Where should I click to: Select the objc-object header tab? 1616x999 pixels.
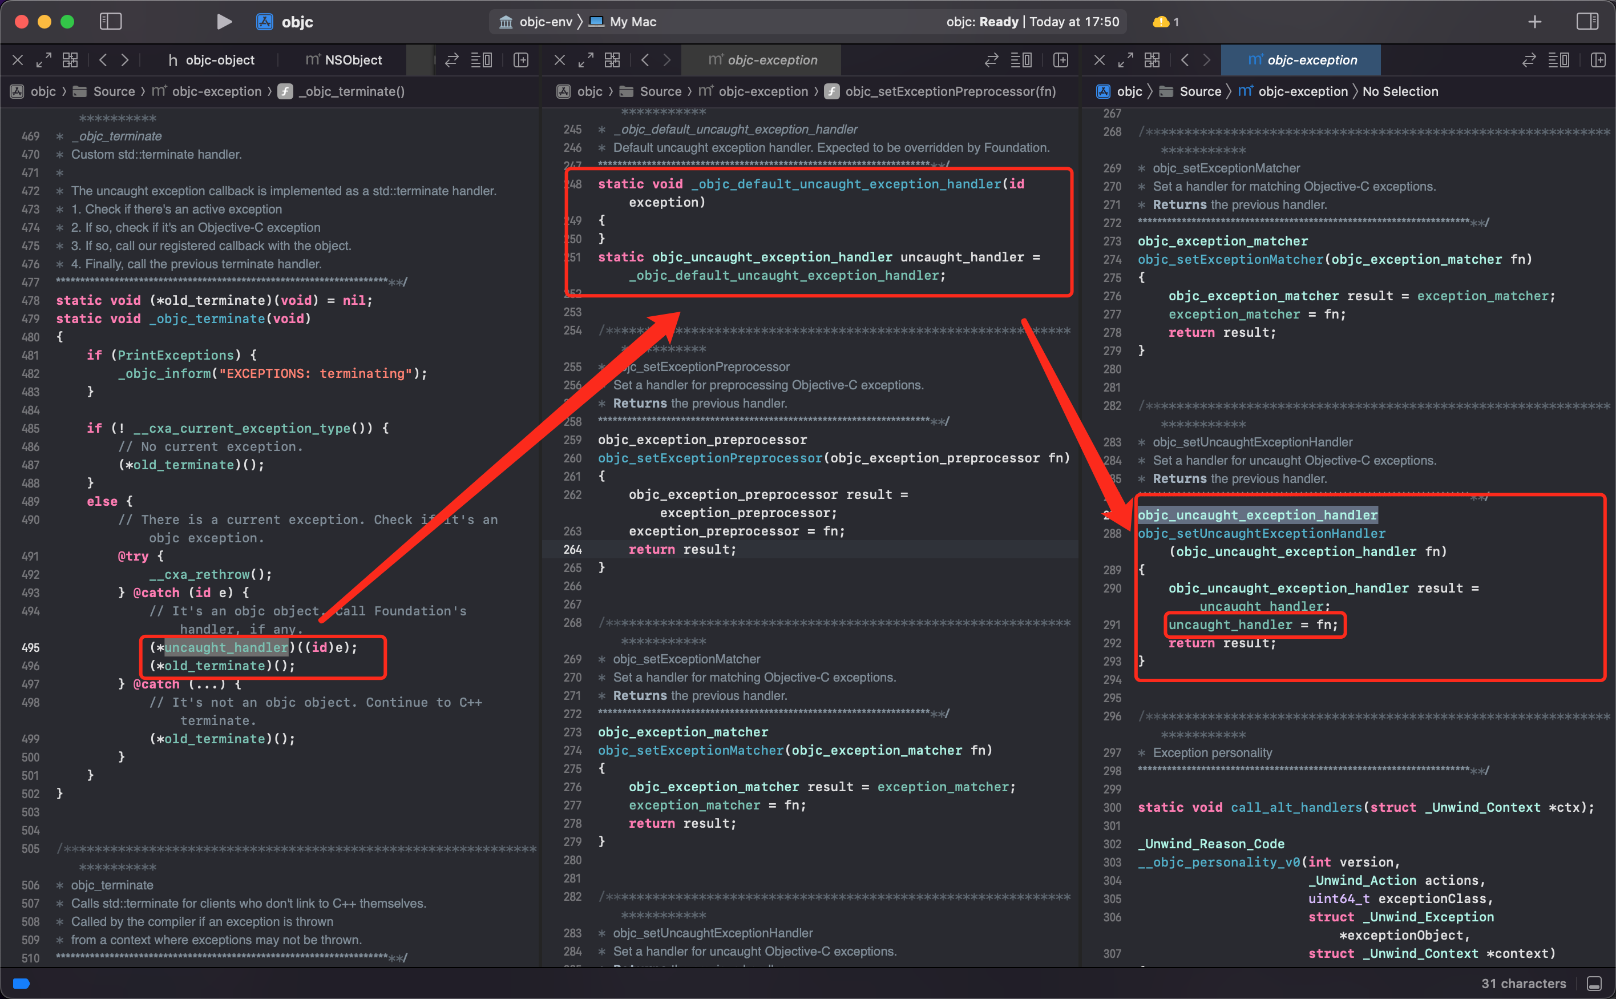[x=212, y=60]
